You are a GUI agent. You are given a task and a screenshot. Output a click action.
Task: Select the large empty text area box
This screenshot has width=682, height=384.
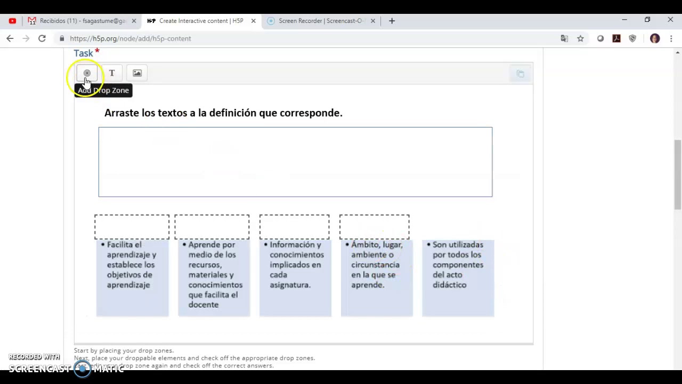295,162
